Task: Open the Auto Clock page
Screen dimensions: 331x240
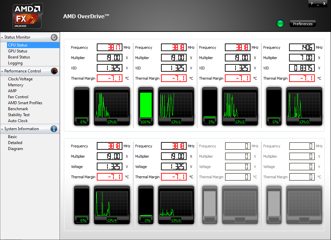Action: 18,121
